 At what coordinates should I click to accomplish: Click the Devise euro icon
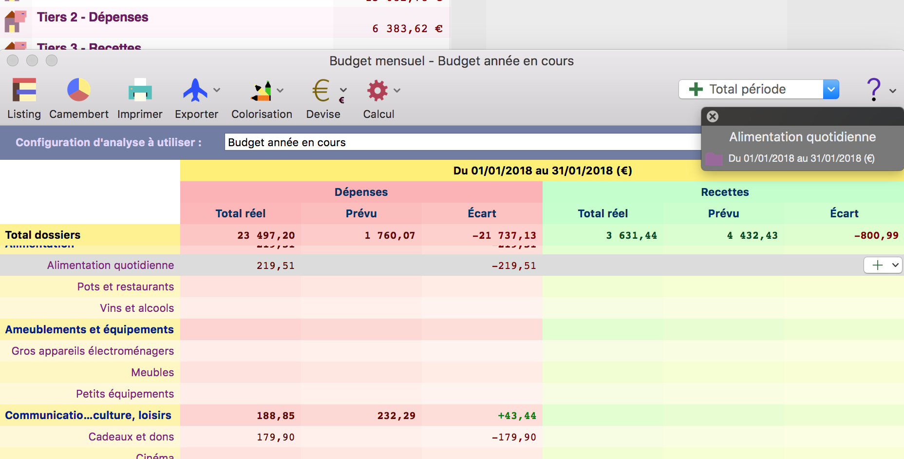(321, 91)
